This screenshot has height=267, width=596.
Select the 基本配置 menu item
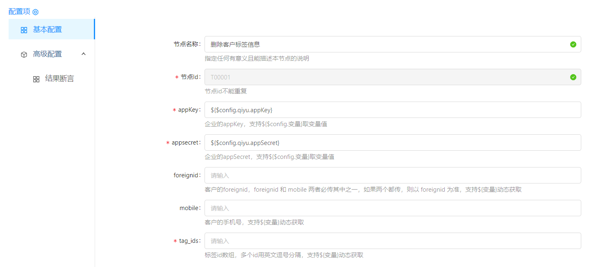click(48, 29)
